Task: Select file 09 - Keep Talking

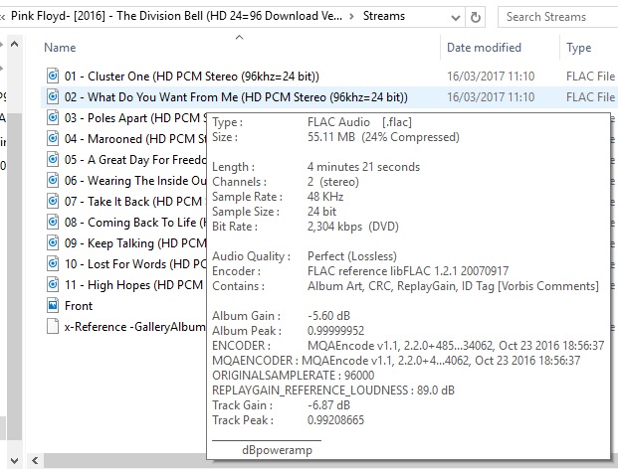Action: click(135, 242)
